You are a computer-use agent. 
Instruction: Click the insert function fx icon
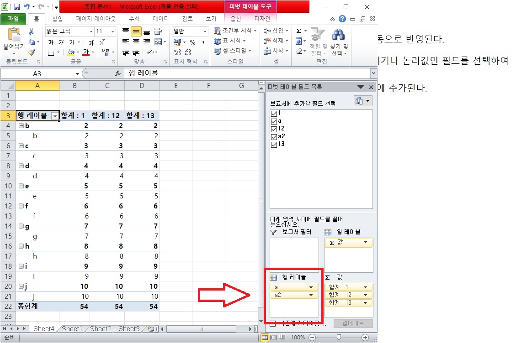[118, 73]
